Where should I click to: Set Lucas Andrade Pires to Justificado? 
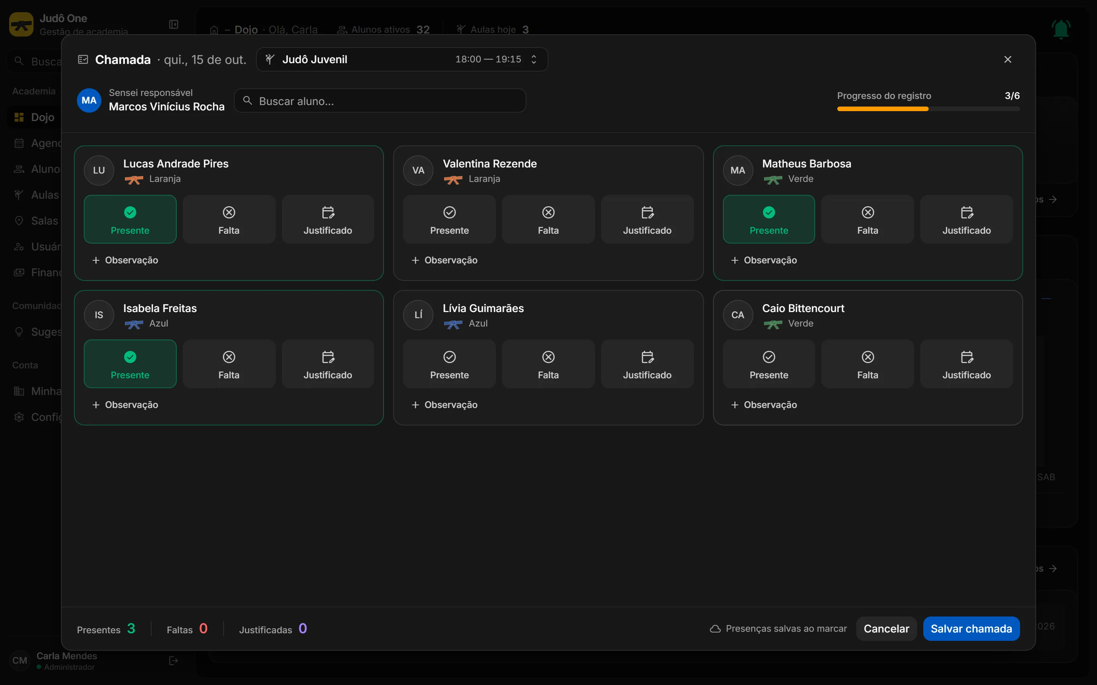(328, 219)
